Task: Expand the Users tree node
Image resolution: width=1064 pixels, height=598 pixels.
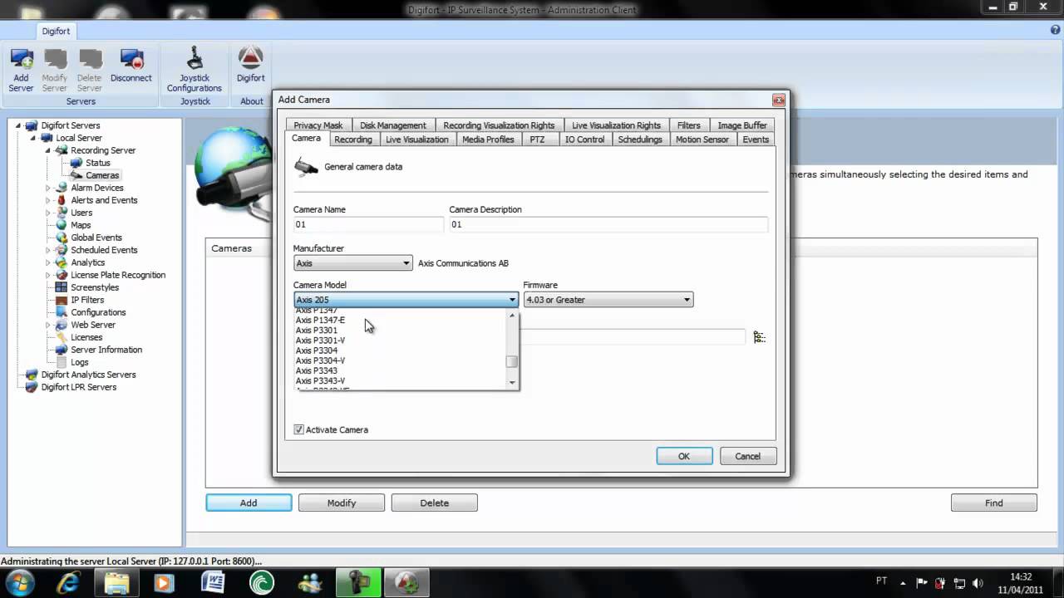Action: pos(48,213)
